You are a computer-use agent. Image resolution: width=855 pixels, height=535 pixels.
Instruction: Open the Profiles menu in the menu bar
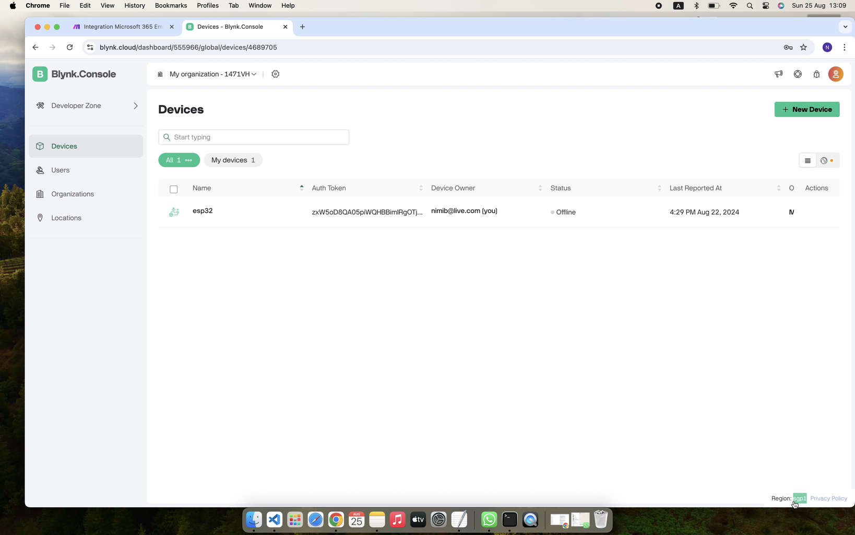[x=208, y=6]
